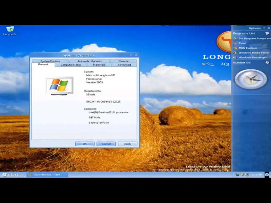
Task: Open the Recycle Bin desktop icon
Action: [x=10, y=31]
